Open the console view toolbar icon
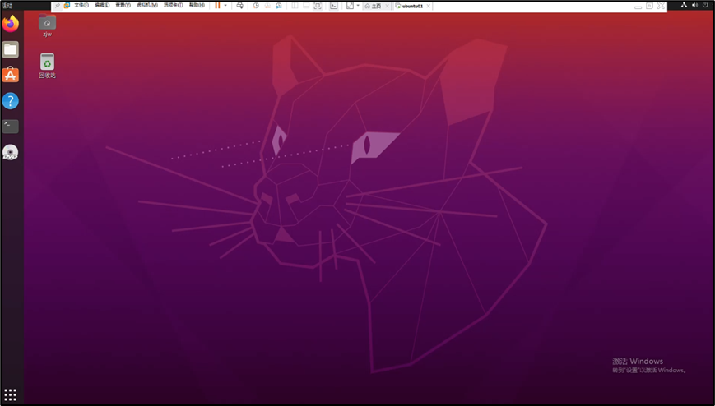715x406 pixels. click(334, 6)
